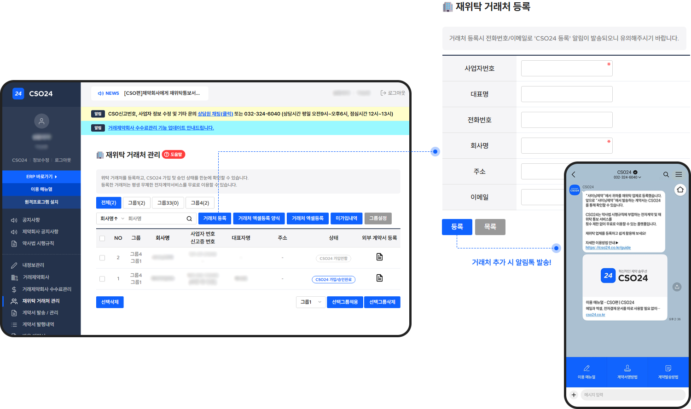Click the back arrow in phone chat
The image size is (691, 409).
(574, 174)
